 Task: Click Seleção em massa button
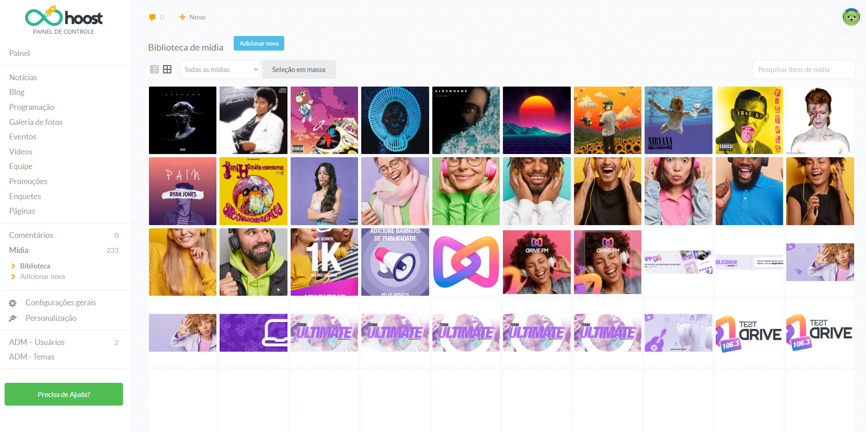pyautogui.click(x=299, y=69)
